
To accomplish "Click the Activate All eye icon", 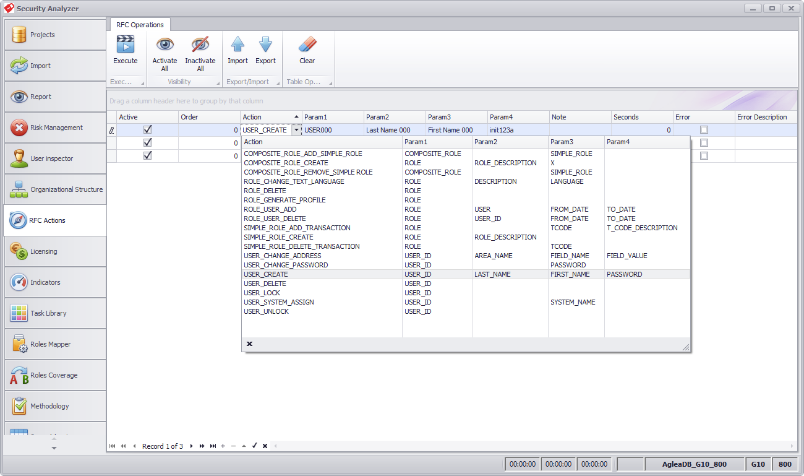I will (165, 45).
